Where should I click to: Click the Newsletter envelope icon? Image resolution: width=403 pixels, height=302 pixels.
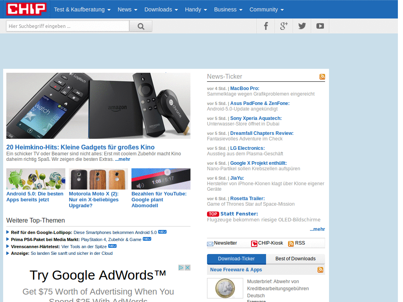(210, 244)
